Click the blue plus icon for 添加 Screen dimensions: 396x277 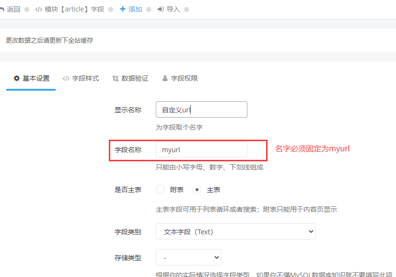[122, 9]
